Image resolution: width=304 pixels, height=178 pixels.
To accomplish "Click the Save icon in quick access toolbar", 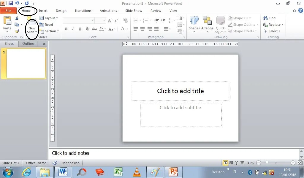I will [10, 3].
